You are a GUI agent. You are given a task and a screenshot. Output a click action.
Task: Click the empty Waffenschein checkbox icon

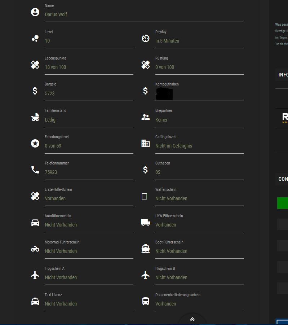[145, 196]
